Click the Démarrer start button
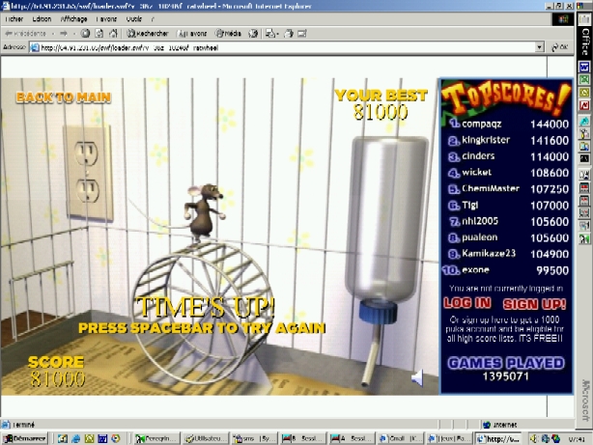This screenshot has height=445, width=593. click(24, 438)
